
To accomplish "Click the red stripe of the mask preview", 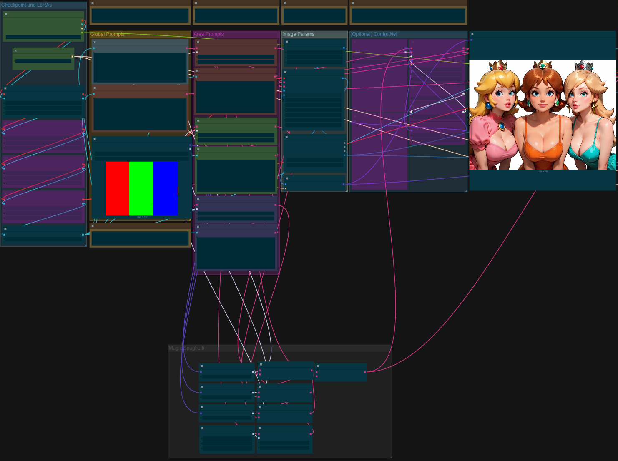I will click(117, 188).
